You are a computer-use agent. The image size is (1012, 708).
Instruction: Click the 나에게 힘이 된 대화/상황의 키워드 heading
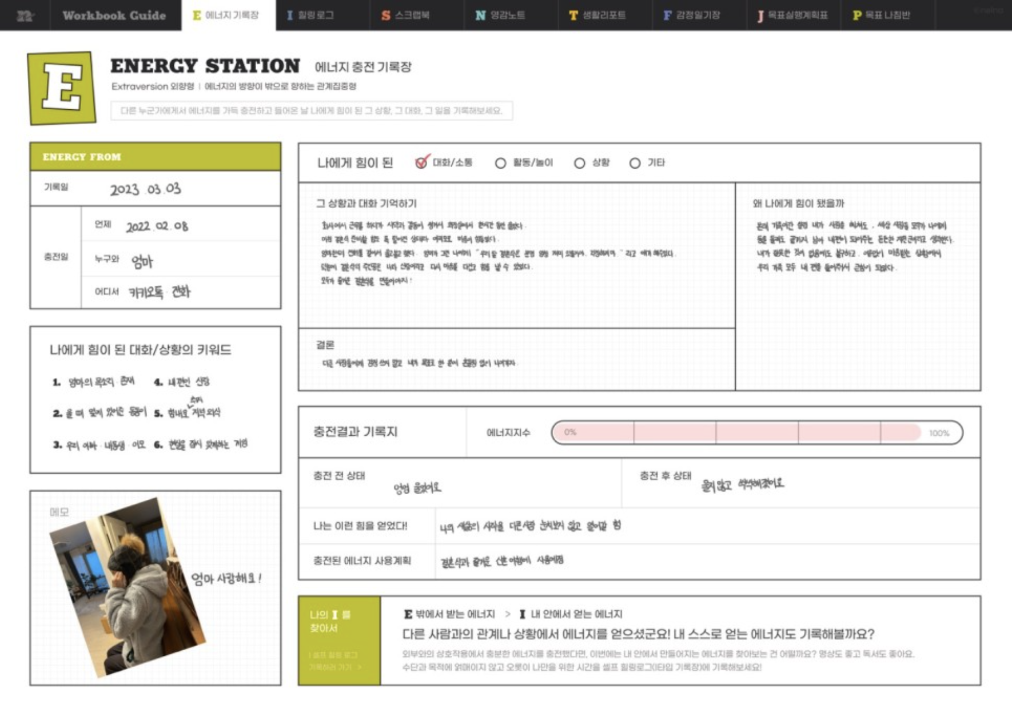141,349
